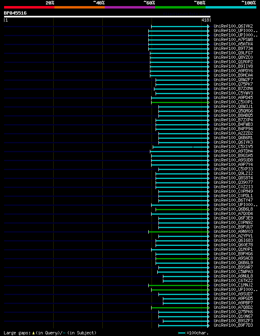
Task: Select the alignment bar for UniRef100_B8ABQ5
Action: click(184, 116)
